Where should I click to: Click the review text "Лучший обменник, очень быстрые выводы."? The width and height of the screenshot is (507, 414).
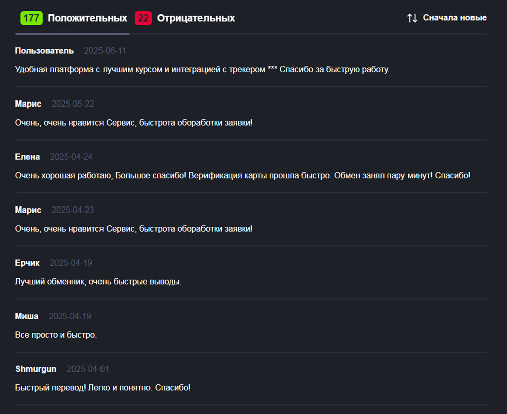tap(98, 282)
